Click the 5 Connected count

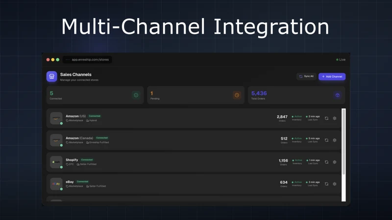[x=51, y=93]
